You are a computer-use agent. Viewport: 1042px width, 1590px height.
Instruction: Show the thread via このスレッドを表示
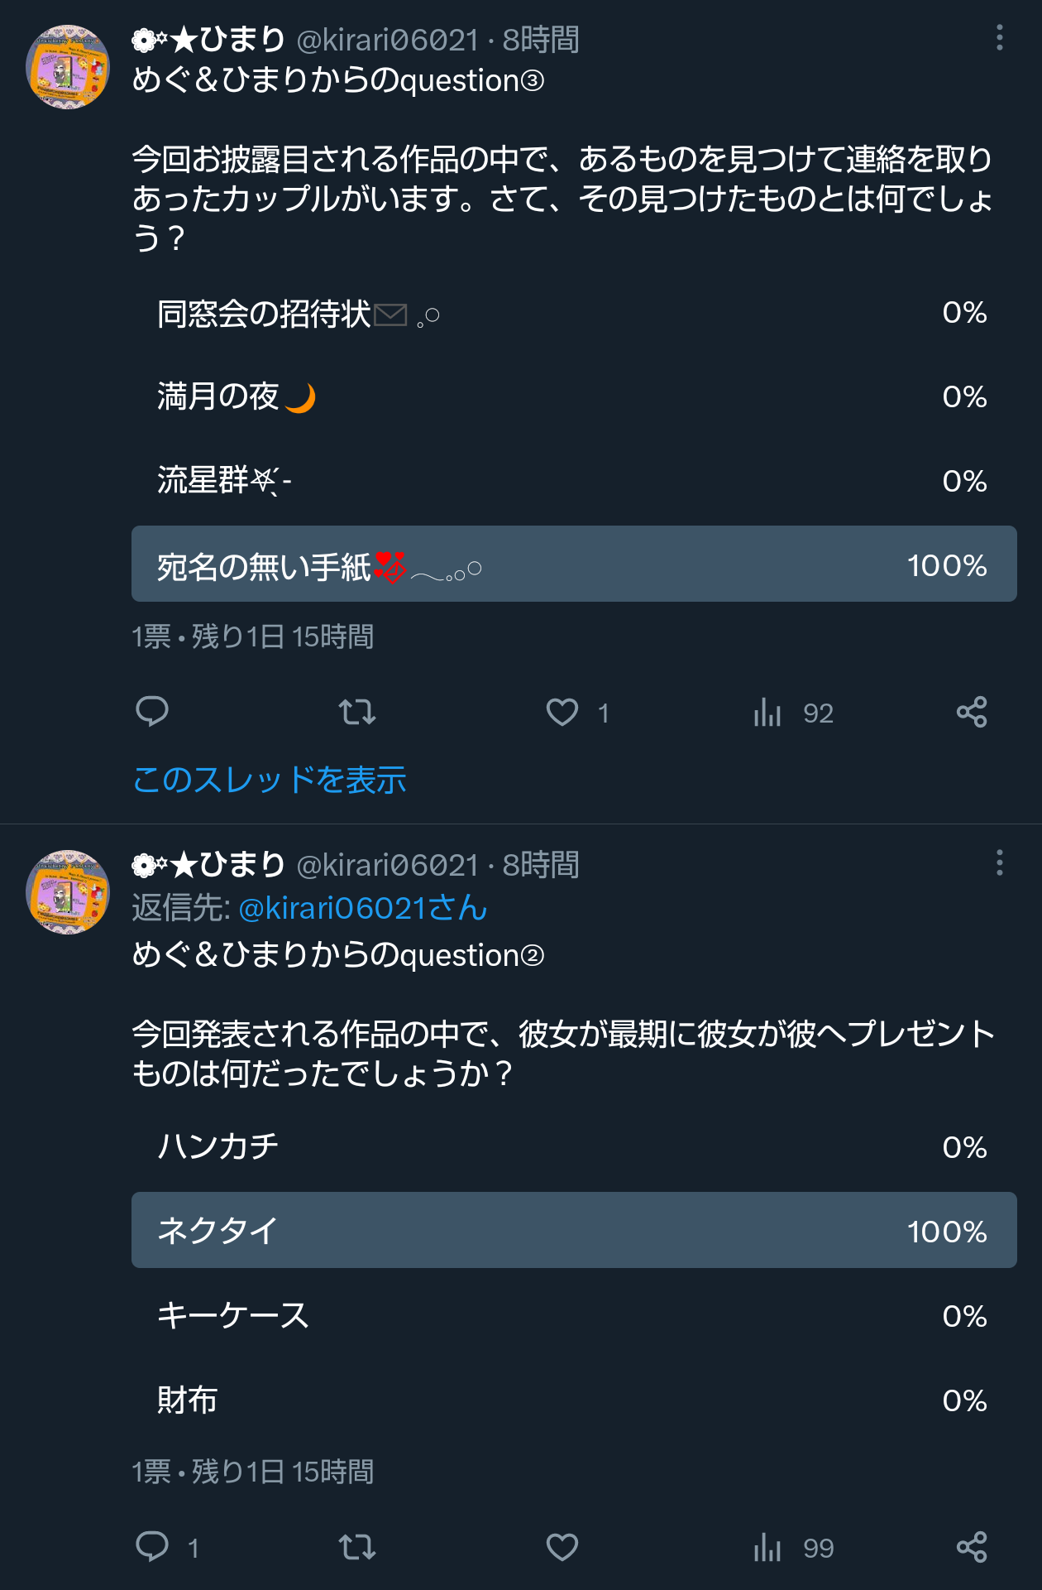pos(270,779)
